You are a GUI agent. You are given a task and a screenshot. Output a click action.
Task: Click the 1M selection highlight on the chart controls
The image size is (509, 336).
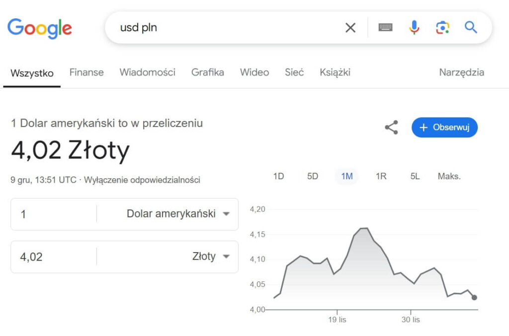(346, 176)
